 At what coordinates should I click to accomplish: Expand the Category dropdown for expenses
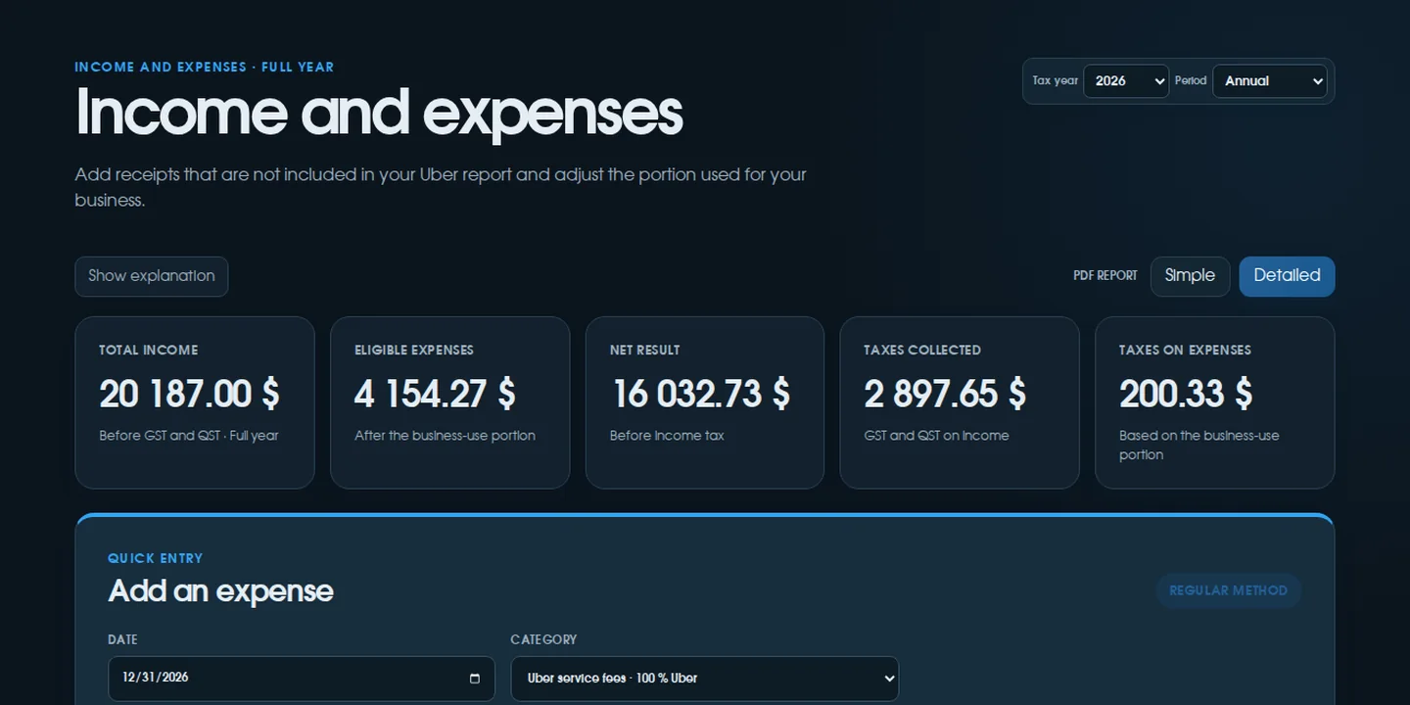pos(705,679)
